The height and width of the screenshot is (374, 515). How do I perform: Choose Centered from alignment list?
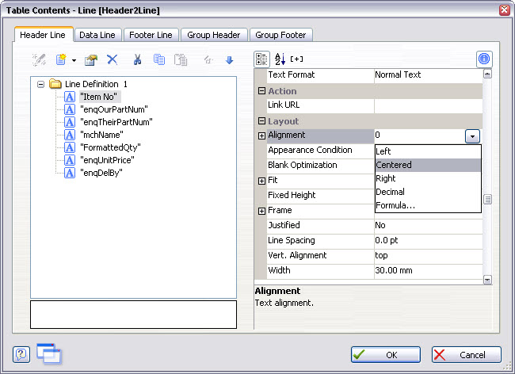tap(428, 165)
